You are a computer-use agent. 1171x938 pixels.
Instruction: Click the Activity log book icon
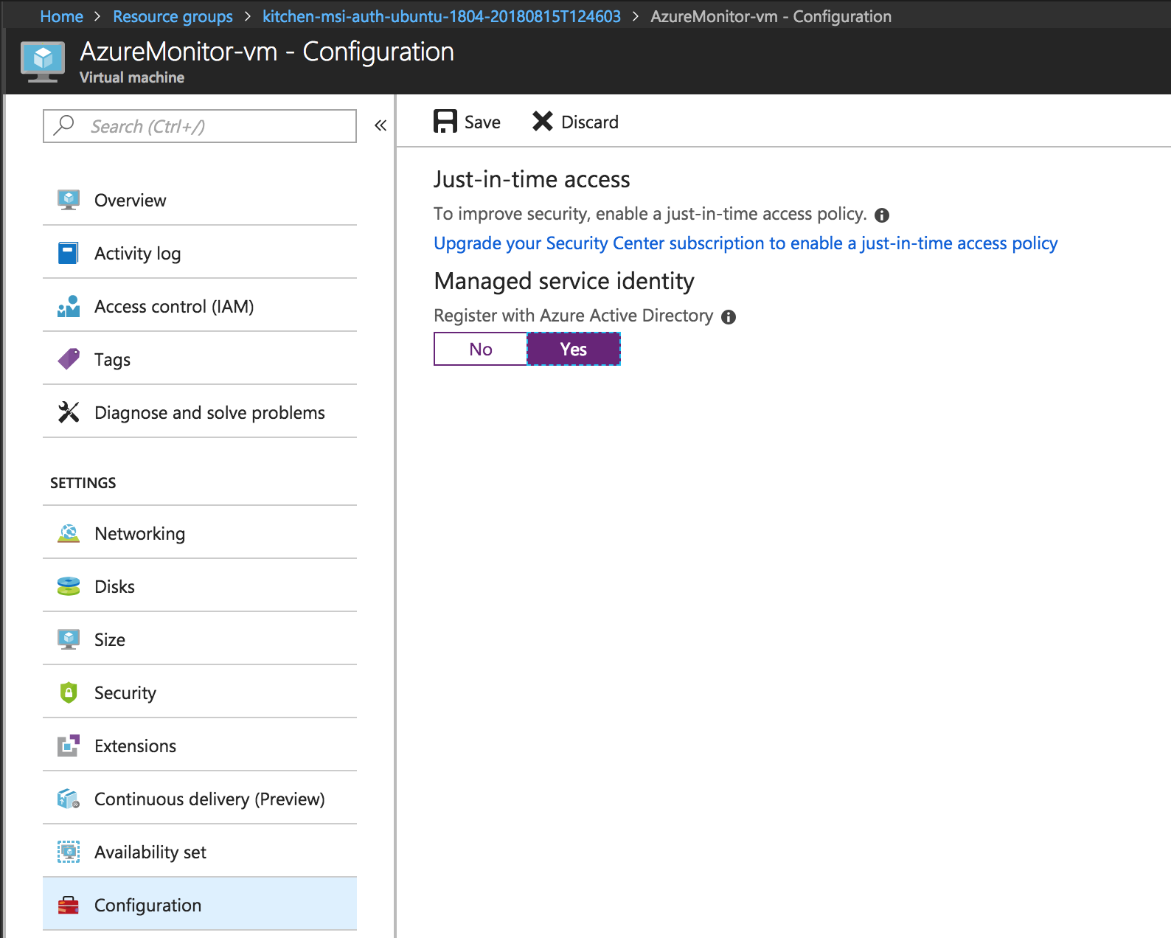coord(69,253)
